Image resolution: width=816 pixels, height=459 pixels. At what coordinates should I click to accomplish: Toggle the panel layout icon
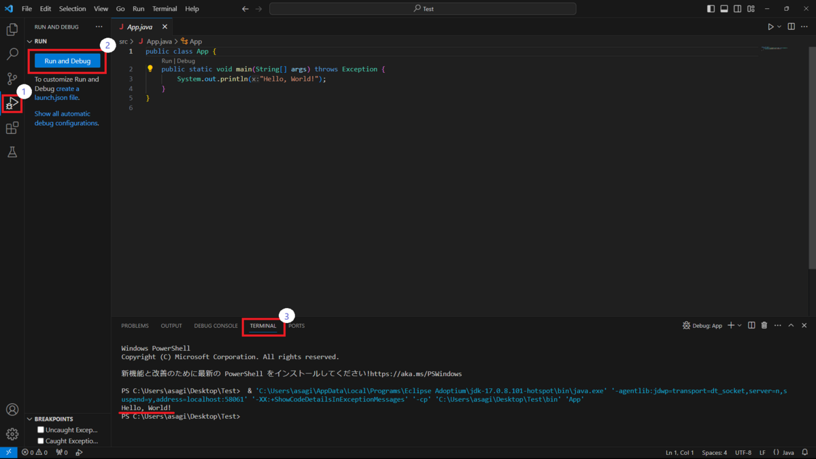724,8
